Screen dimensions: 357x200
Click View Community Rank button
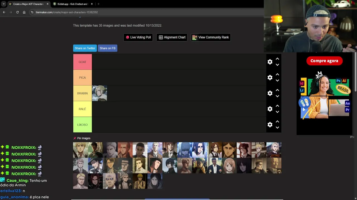(211, 37)
